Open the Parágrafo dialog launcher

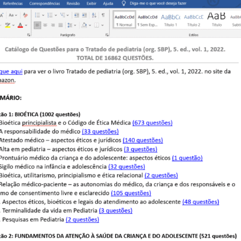click(x=107, y=35)
